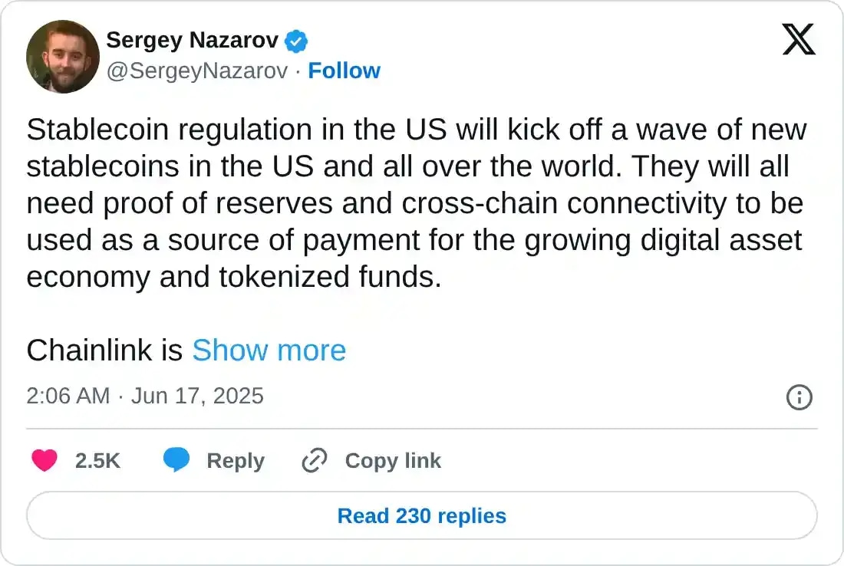Click the Copy link text label
This screenshot has height=566, width=844.
(x=393, y=461)
